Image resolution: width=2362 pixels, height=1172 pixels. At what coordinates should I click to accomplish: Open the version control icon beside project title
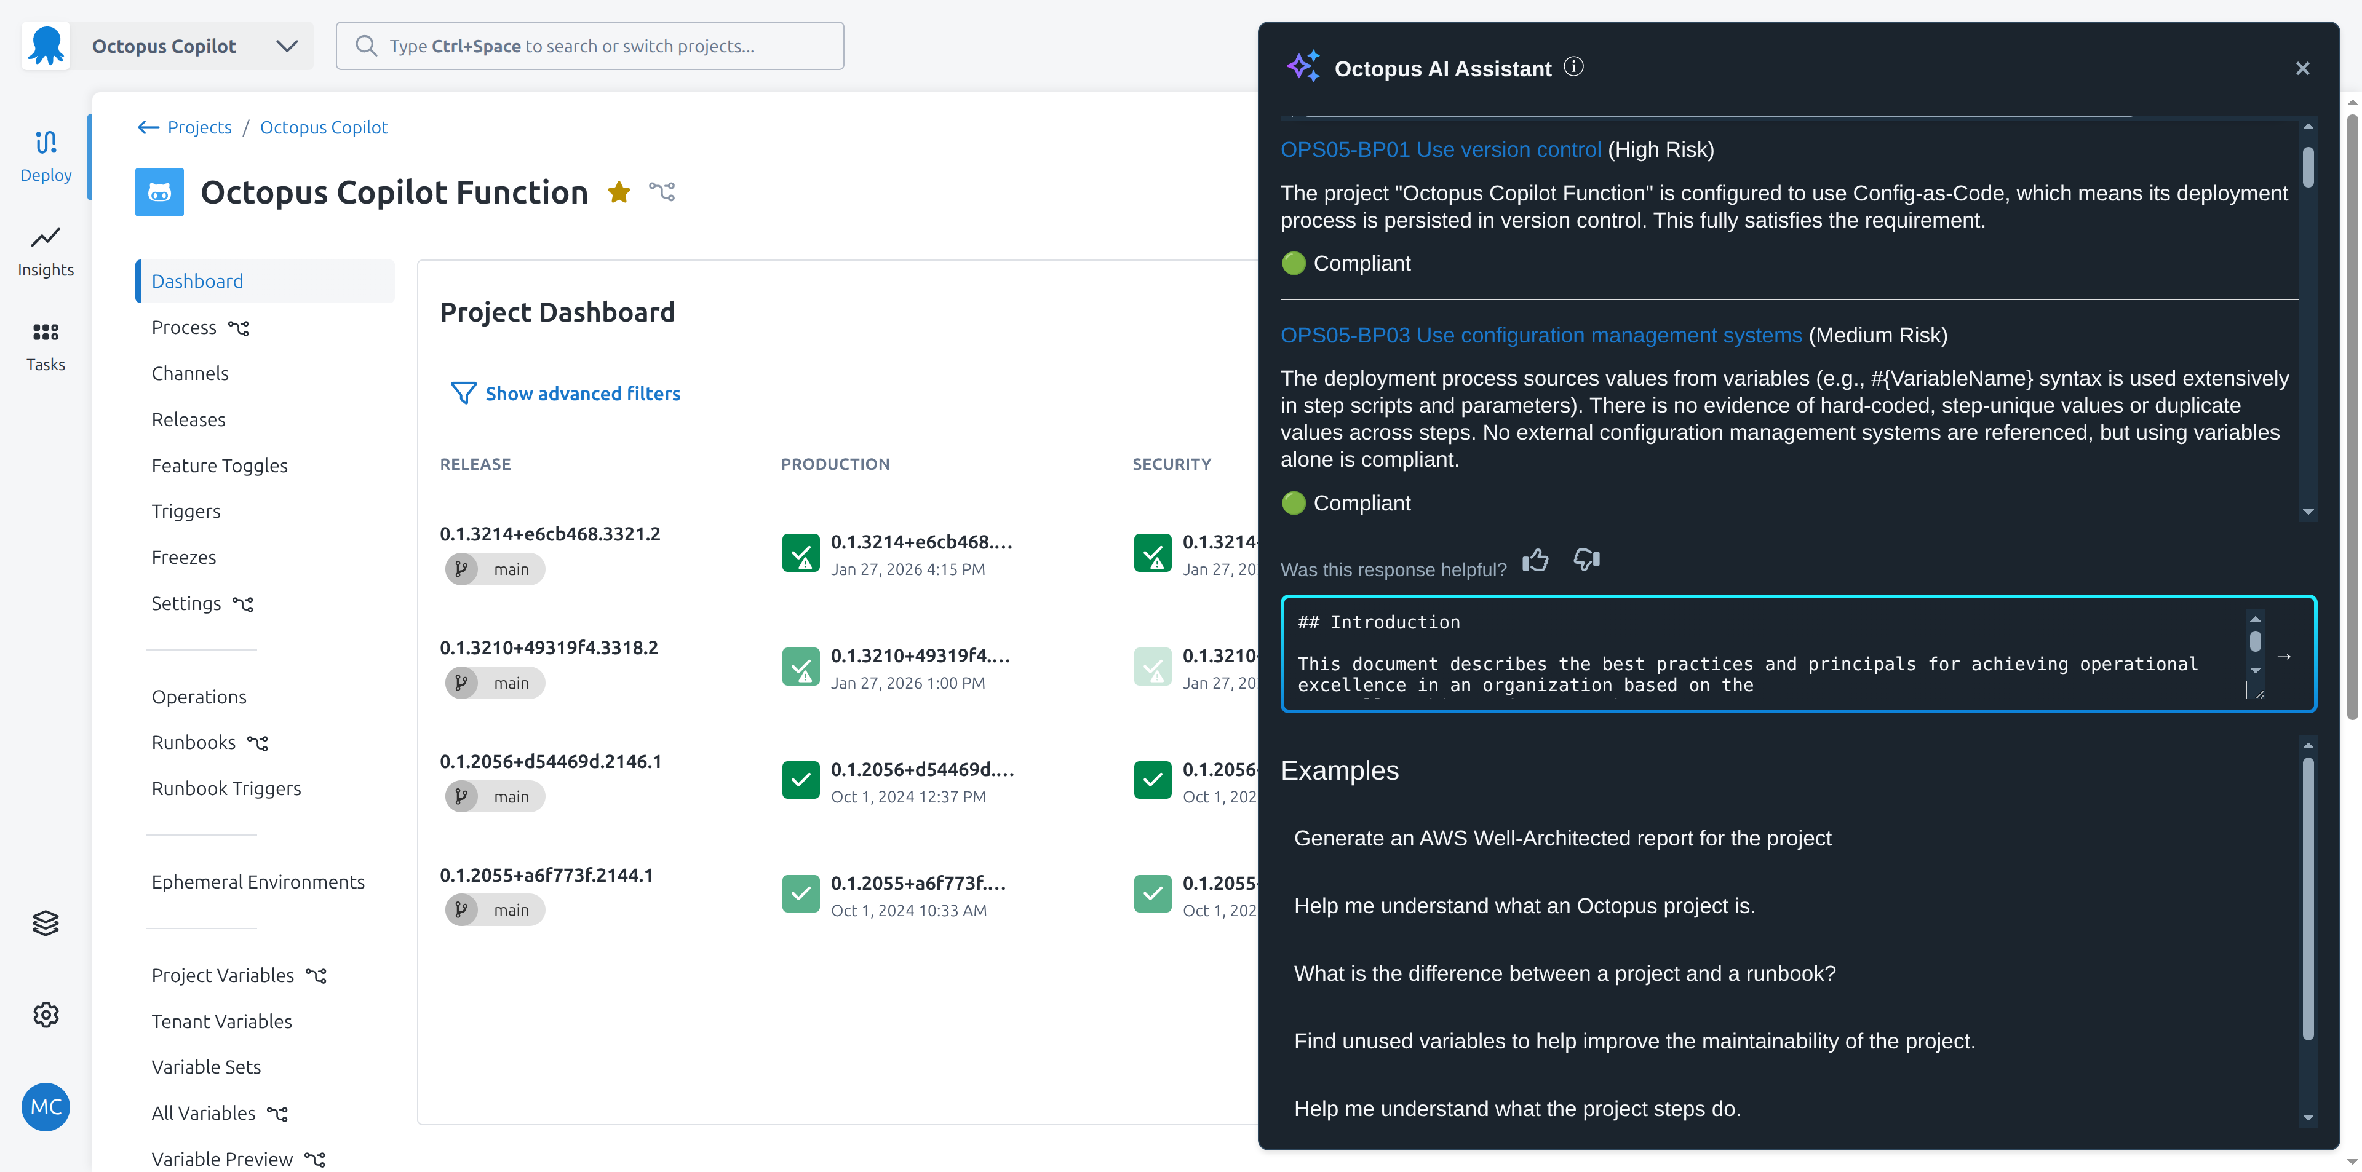pos(662,191)
